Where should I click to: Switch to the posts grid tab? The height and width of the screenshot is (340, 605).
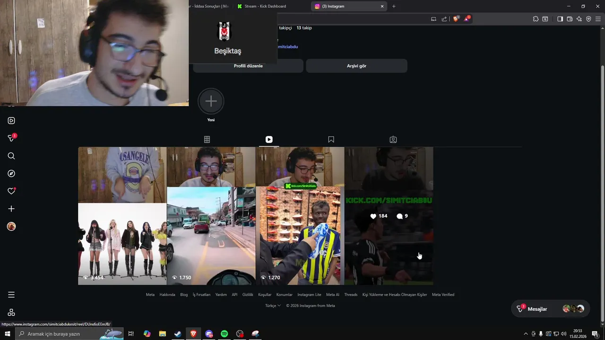(x=207, y=139)
